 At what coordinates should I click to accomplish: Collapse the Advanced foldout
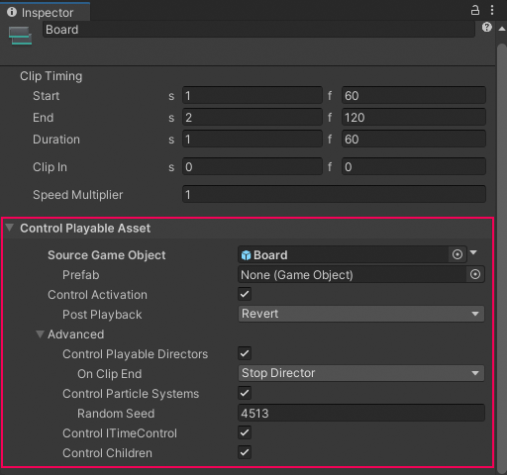click(40, 334)
